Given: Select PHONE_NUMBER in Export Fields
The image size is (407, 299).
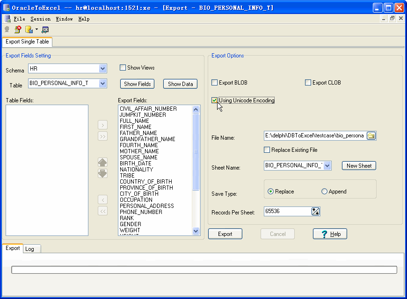Looking at the screenshot, I should (141, 212).
